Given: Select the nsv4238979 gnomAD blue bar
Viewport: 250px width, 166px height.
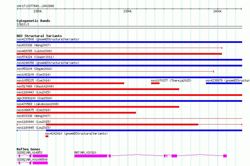Looking at the screenshot, I should pos(224,83).
